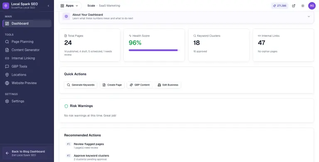Click the back arrow icon in sidebar footer

coord(7,153)
